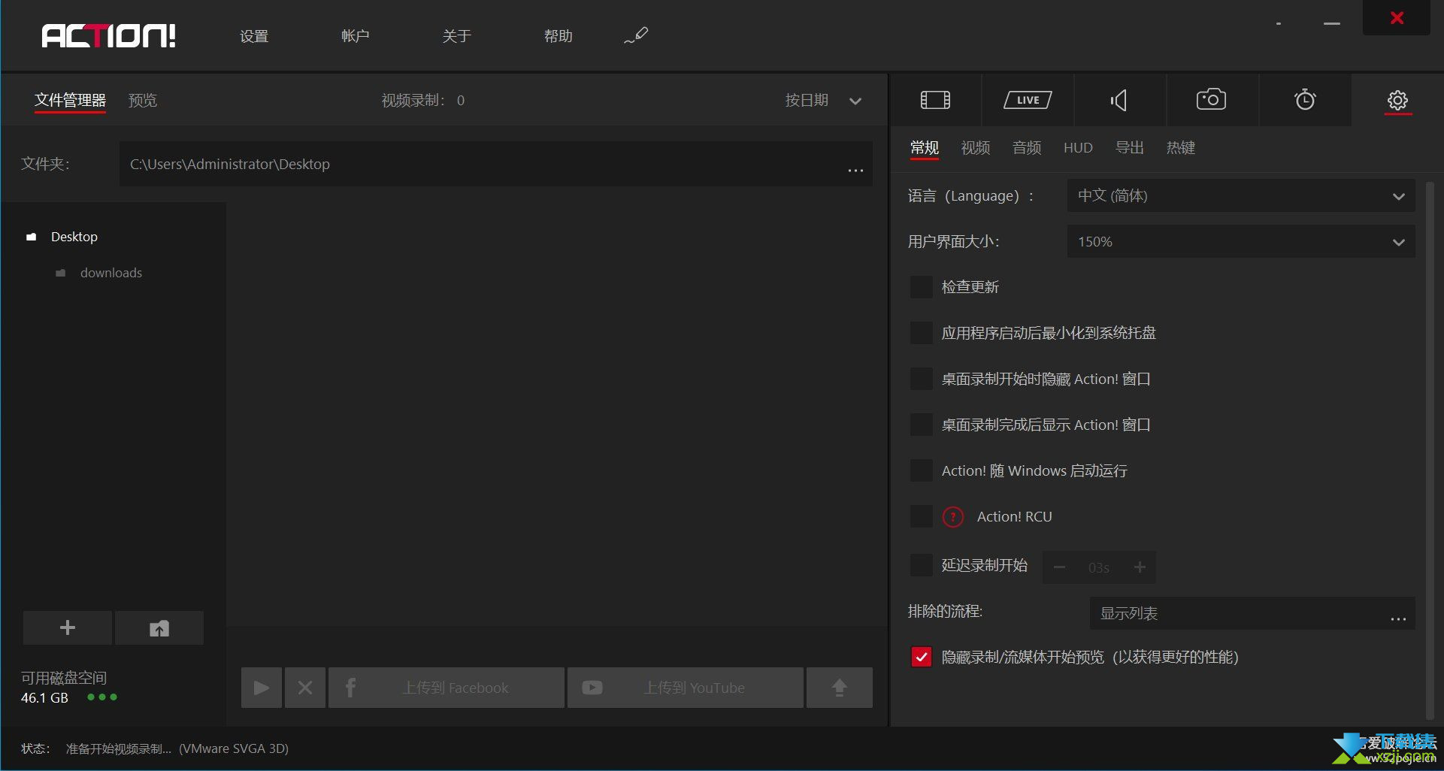Click the folder path browse dots button

[855, 170]
